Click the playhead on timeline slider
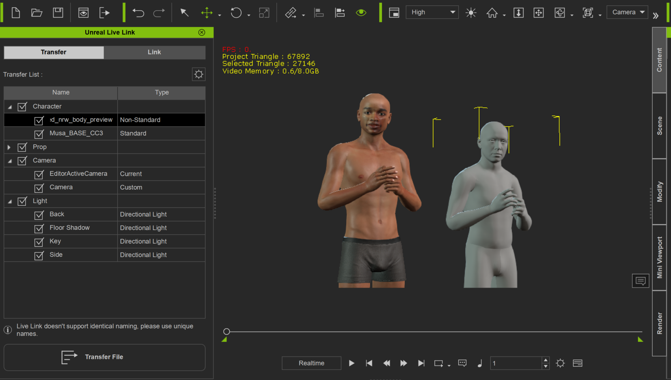 click(227, 331)
